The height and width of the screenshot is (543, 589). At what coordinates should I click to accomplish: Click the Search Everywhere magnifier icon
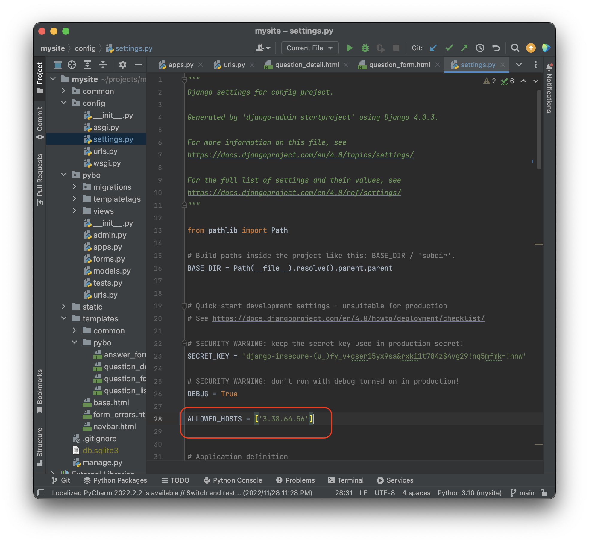515,48
